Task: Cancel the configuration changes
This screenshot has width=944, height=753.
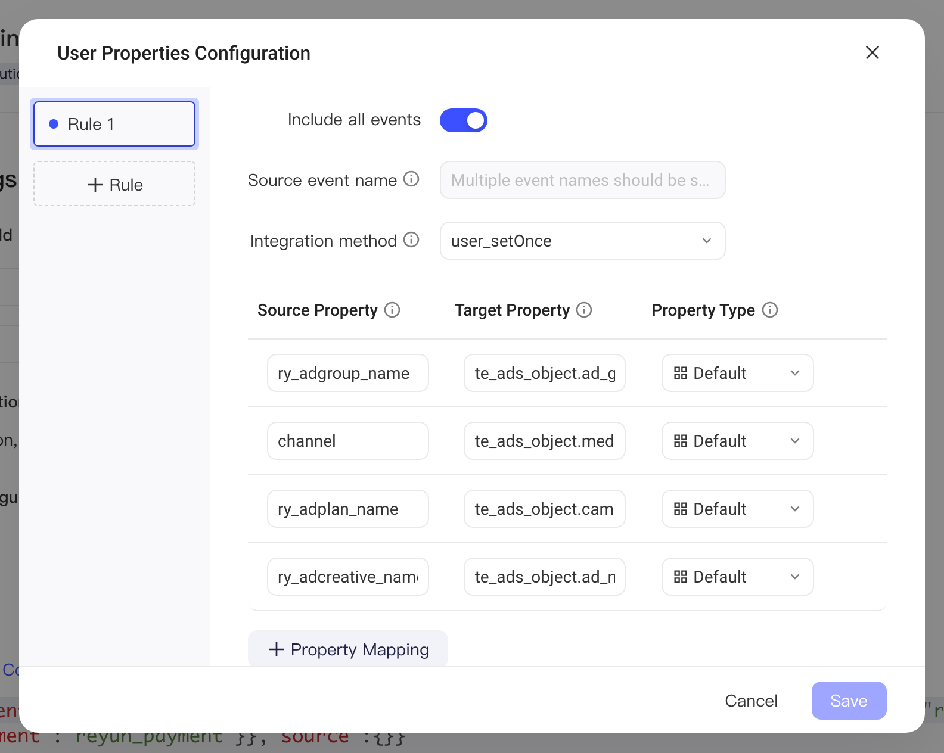Action: [x=751, y=701]
